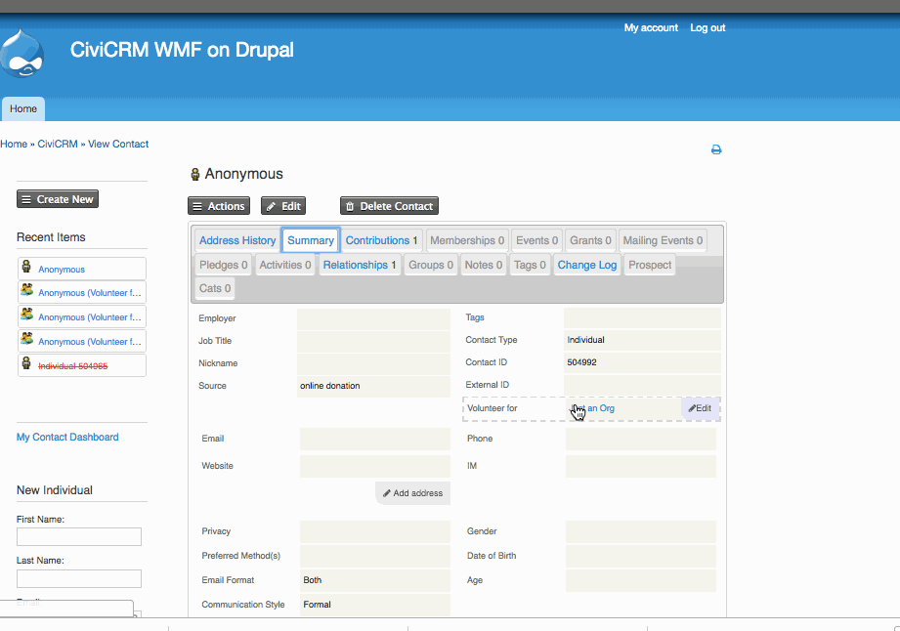
Task: Open the Actions dropdown menu
Action: tap(219, 206)
